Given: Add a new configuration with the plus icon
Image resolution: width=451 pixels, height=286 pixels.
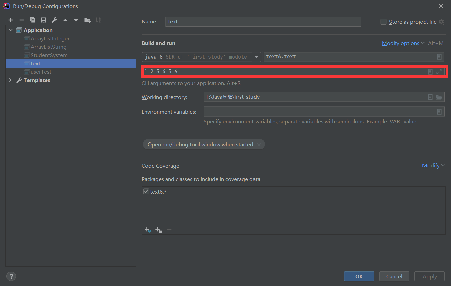Looking at the screenshot, I should [x=11, y=20].
